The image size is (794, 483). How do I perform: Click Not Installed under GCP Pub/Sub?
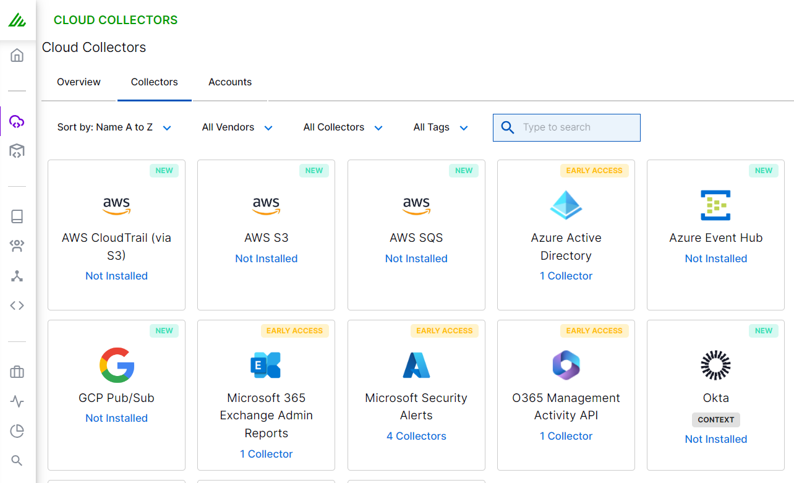(x=116, y=418)
